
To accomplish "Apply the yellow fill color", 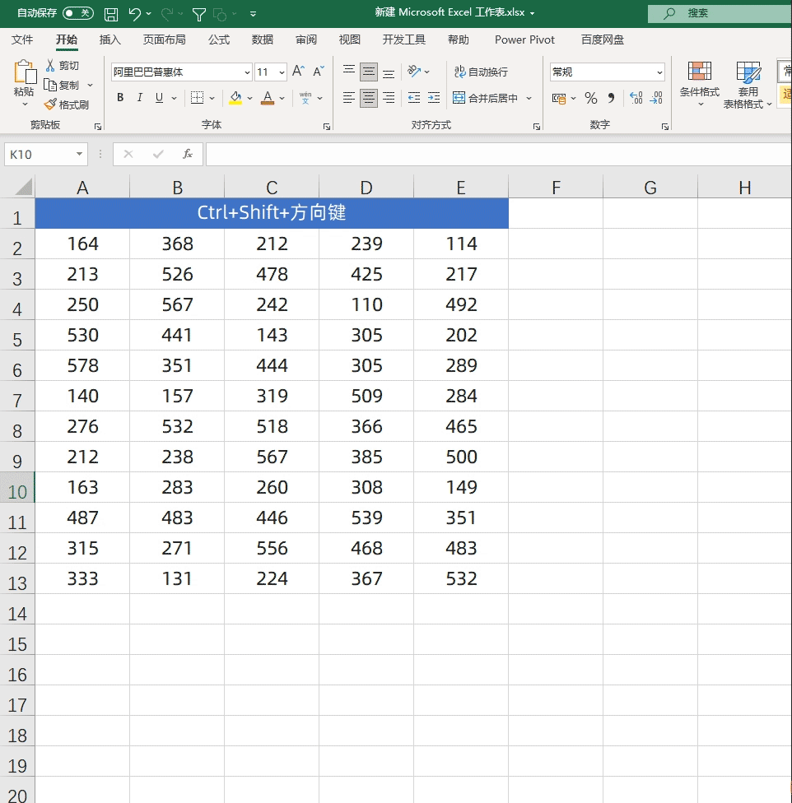I will click(x=235, y=97).
